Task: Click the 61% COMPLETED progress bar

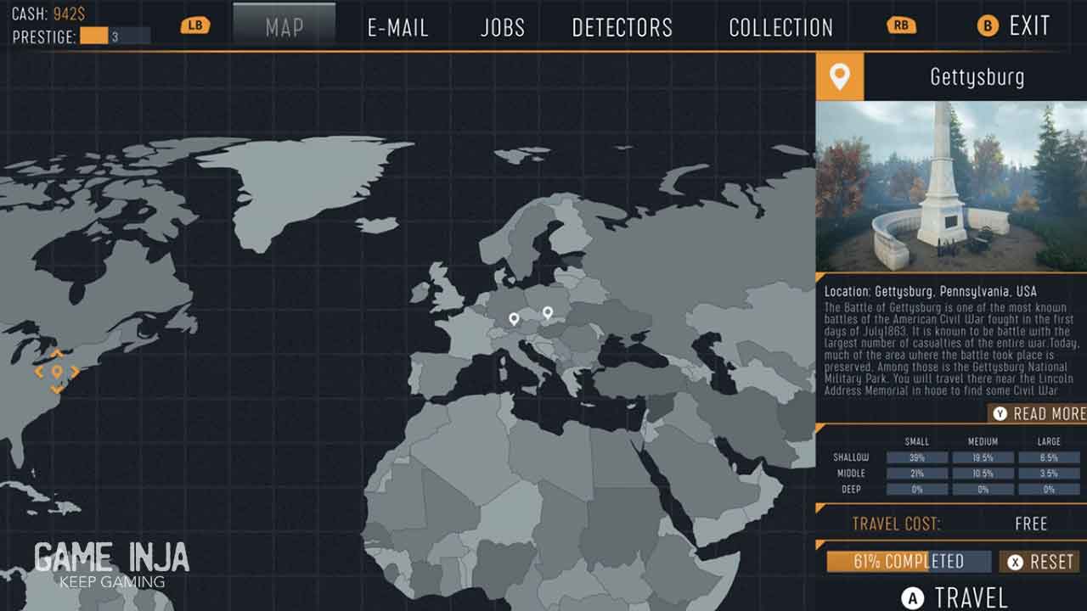Action: pyautogui.click(x=909, y=562)
